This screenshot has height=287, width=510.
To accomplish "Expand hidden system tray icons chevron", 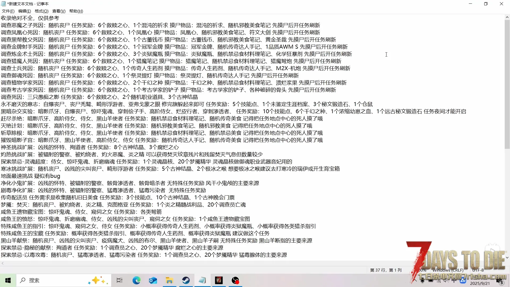I will tap(414, 280).
